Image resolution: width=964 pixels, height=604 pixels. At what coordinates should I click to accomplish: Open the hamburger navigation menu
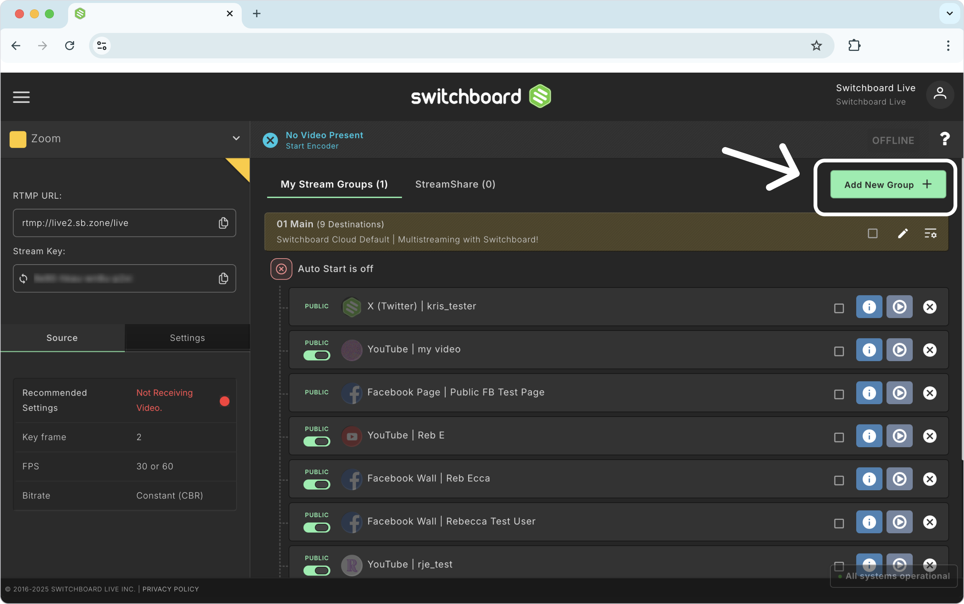[x=21, y=97]
